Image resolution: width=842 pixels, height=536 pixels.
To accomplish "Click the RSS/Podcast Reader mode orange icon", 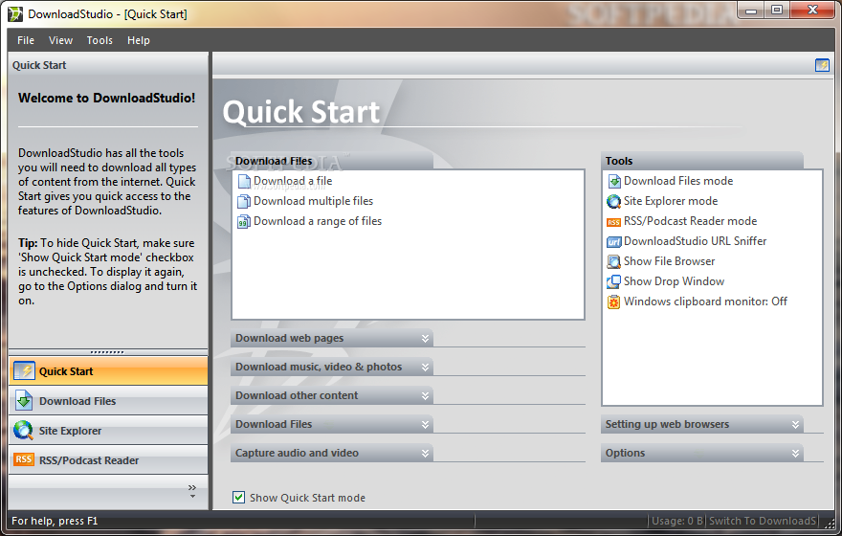I will click(x=613, y=222).
